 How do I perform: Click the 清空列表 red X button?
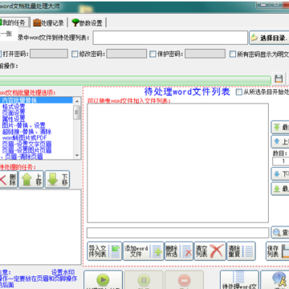(x=210, y=251)
